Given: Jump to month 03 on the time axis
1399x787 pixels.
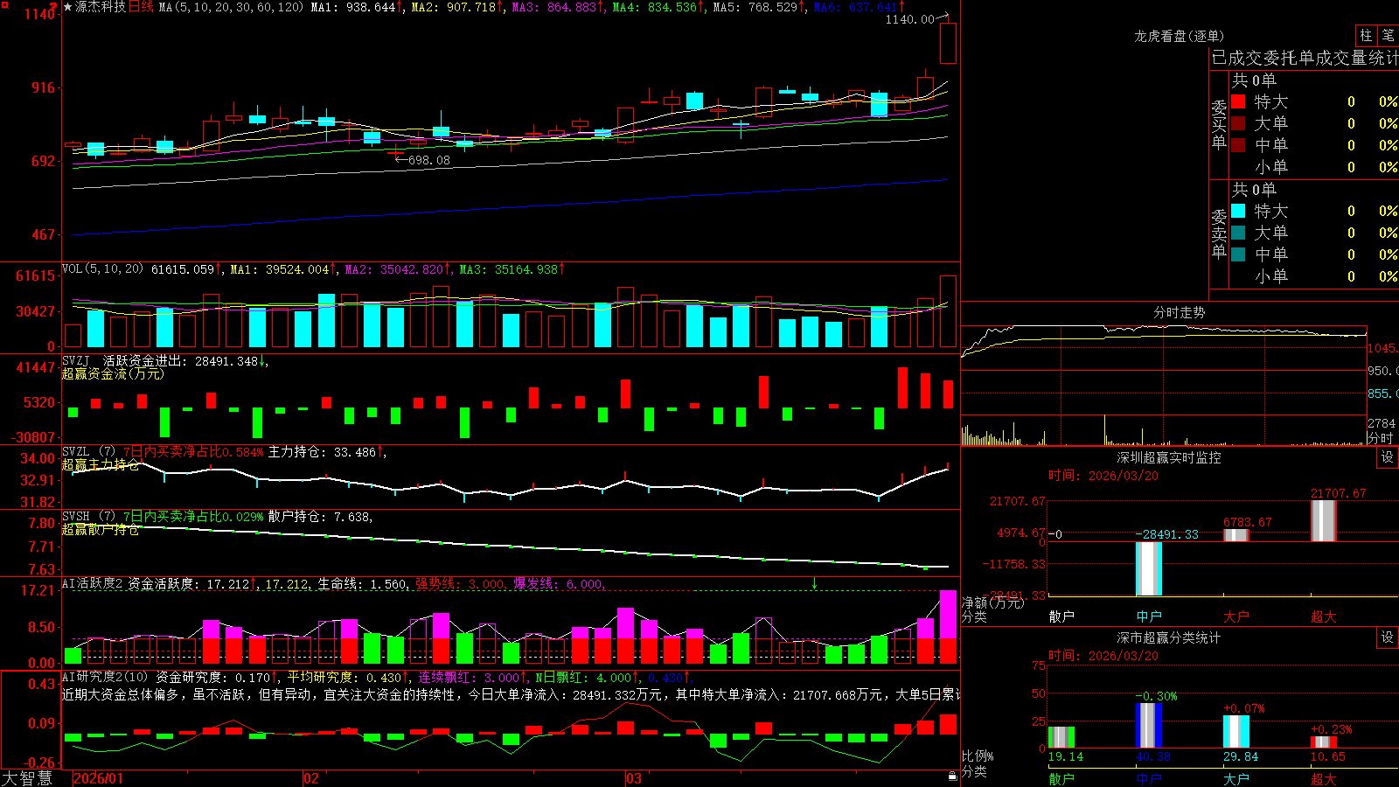Looking at the screenshot, I should tap(634, 778).
